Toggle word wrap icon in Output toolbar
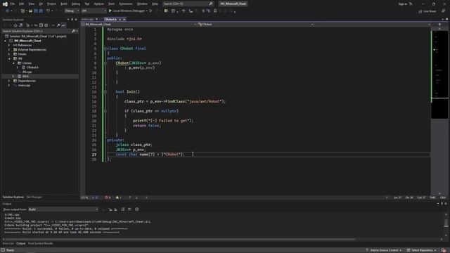Viewport: 450px width, 253px height. click(129, 209)
